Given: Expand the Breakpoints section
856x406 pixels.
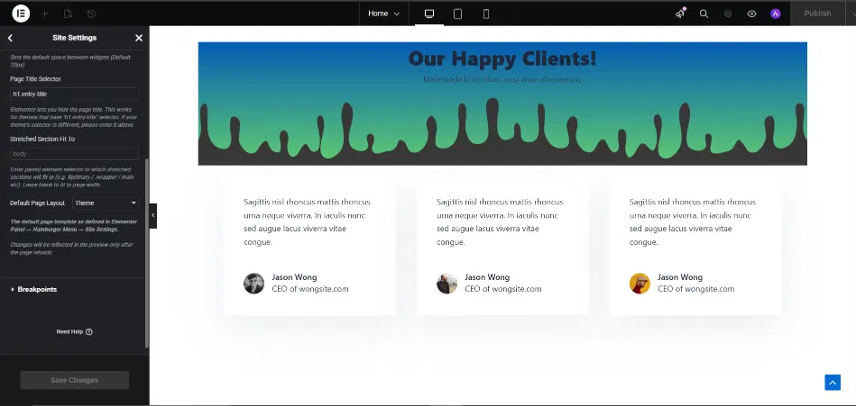Looking at the screenshot, I should (x=36, y=289).
